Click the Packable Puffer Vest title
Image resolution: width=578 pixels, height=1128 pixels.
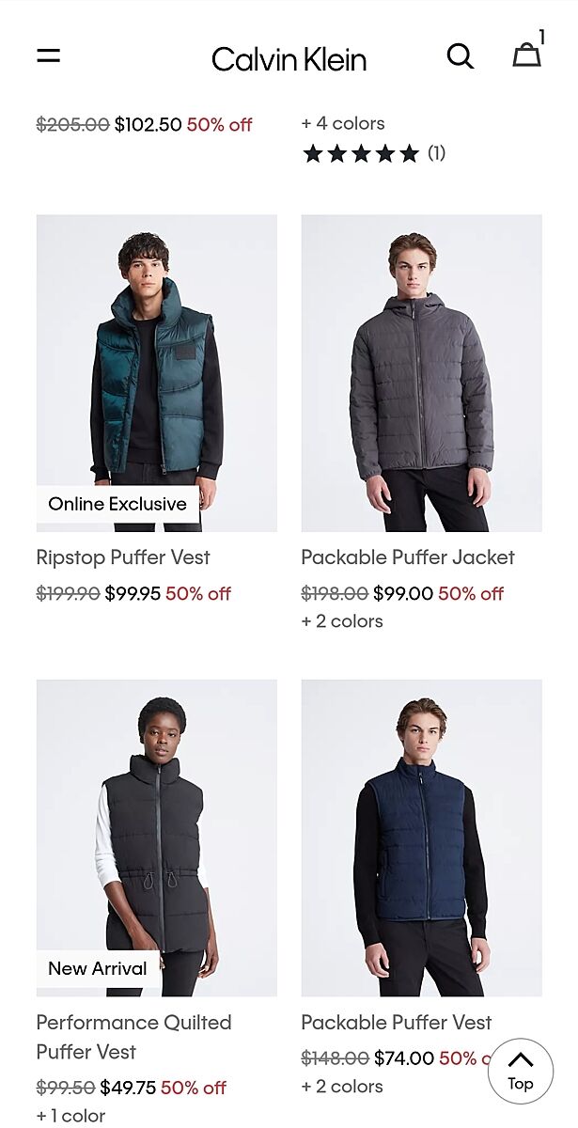[x=397, y=1022]
